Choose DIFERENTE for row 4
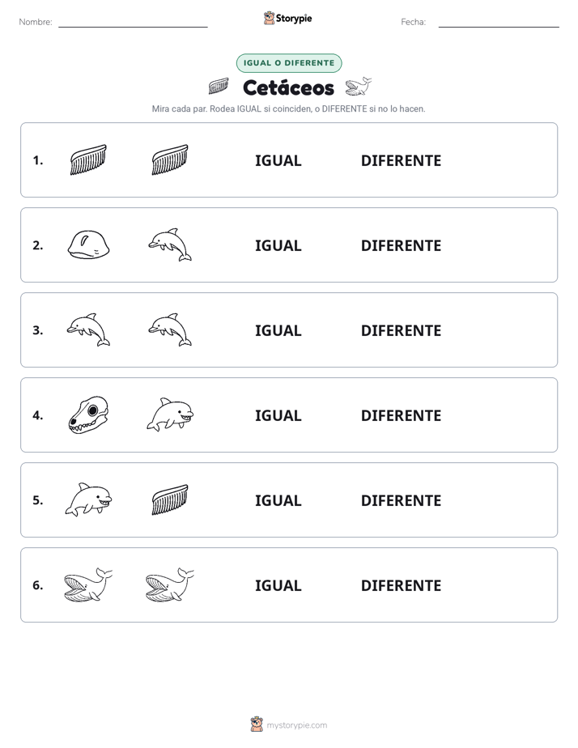The image size is (578, 748). click(401, 415)
